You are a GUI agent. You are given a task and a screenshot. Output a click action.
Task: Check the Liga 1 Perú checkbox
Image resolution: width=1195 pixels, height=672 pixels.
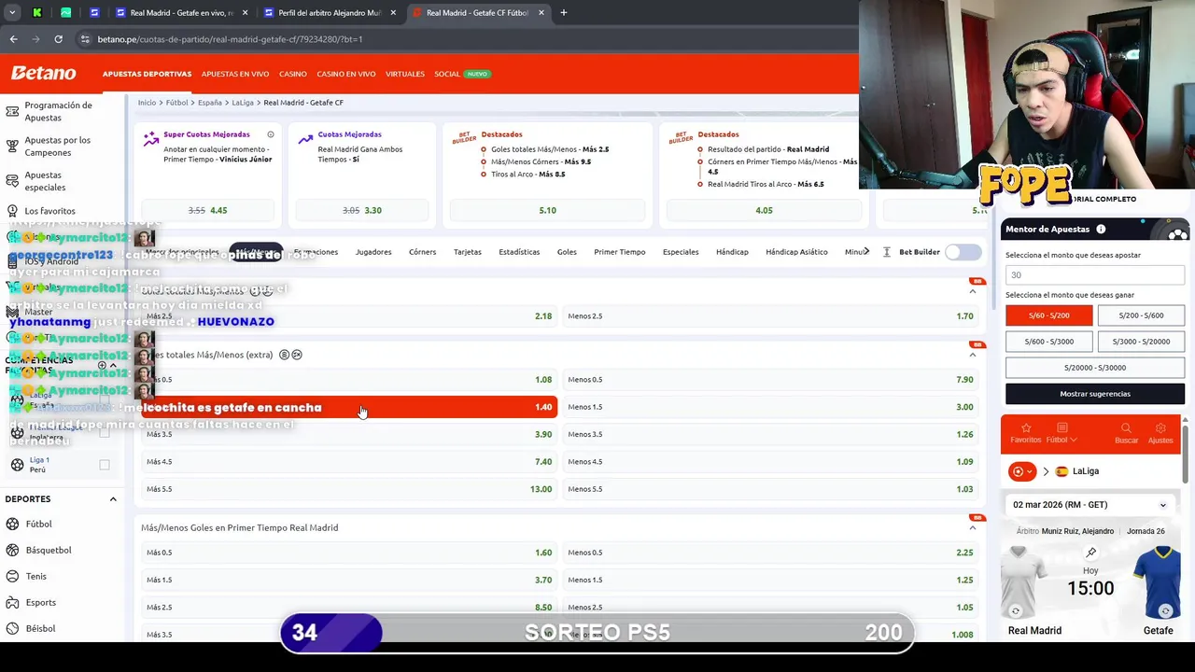pyautogui.click(x=105, y=465)
